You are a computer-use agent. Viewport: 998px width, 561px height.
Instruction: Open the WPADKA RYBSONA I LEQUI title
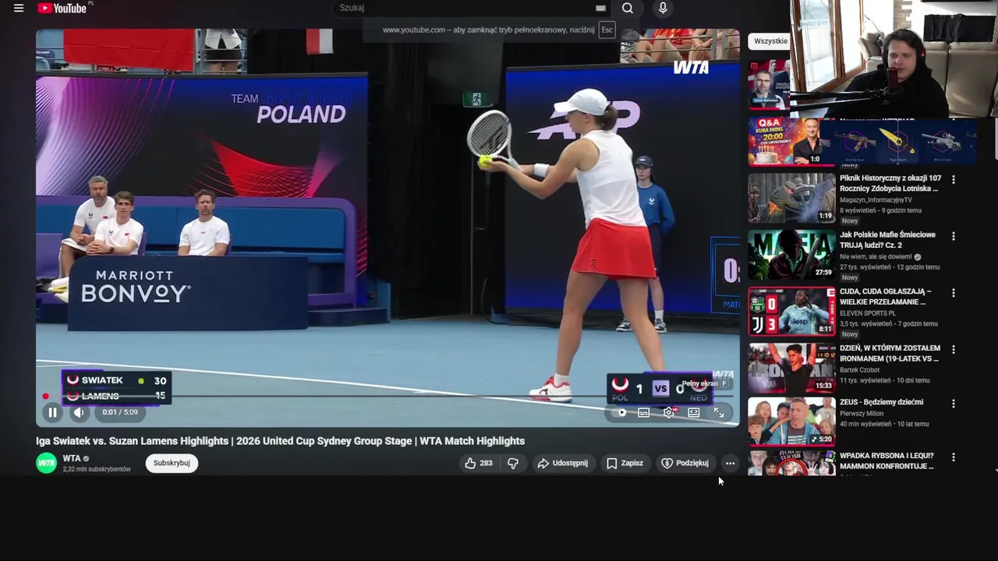click(x=887, y=460)
